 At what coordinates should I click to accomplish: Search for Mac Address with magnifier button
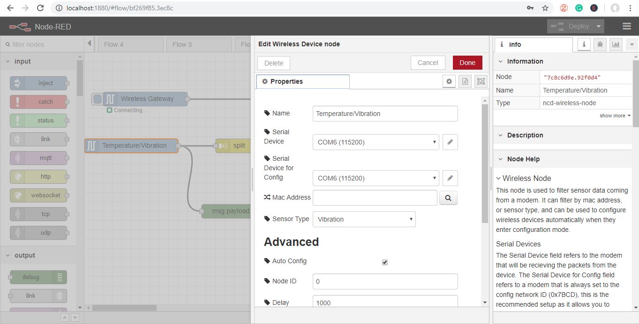click(448, 198)
